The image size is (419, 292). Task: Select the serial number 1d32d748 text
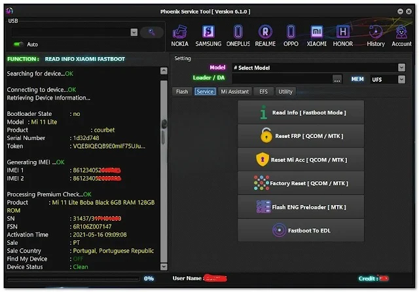click(86, 138)
